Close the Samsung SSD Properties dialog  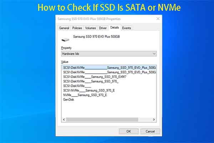coord(158,19)
